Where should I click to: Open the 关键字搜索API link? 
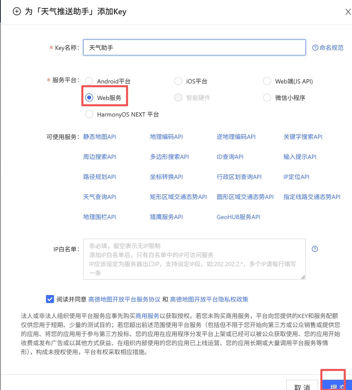[x=303, y=137]
